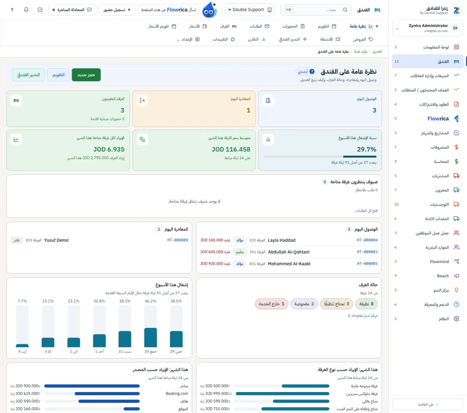Click the purchases truck icon for المشتريات
This screenshot has height=413, width=467.
tap(456, 176)
